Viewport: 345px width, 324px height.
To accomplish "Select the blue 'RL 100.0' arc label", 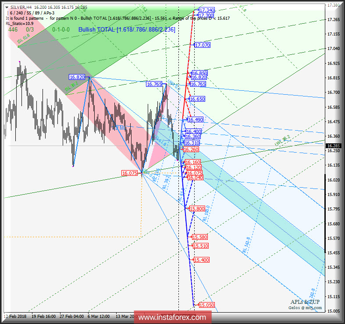I will [206, 213].
